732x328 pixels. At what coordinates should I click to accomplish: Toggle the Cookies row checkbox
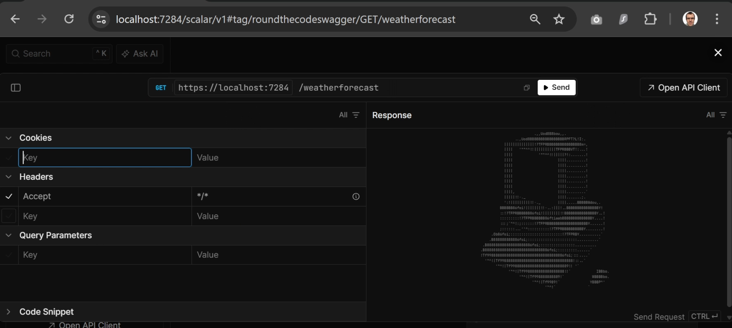(x=9, y=158)
